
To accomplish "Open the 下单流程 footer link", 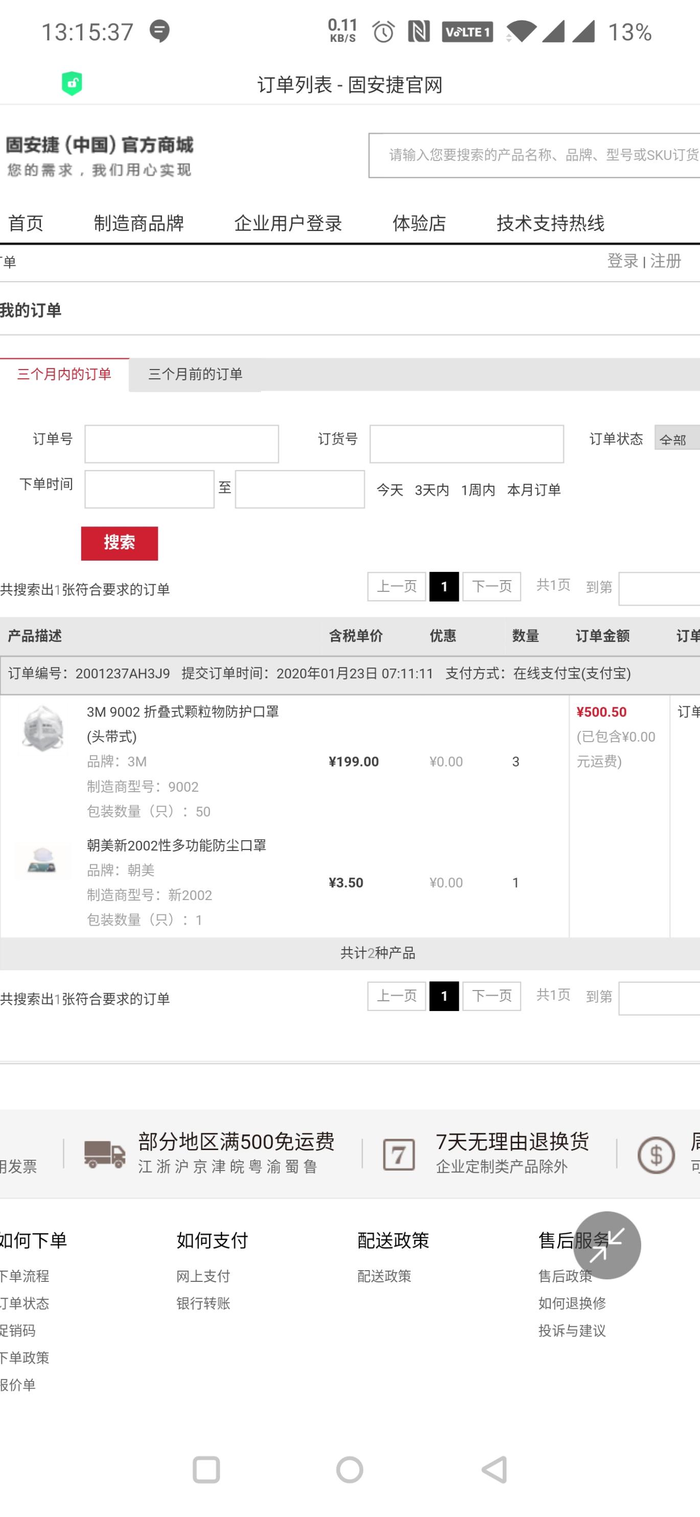I will pos(24,1276).
